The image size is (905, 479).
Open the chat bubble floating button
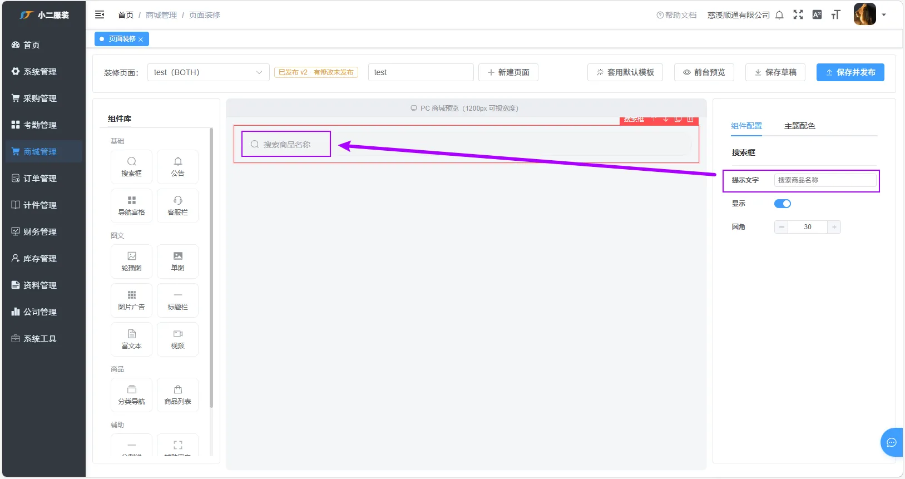891,442
